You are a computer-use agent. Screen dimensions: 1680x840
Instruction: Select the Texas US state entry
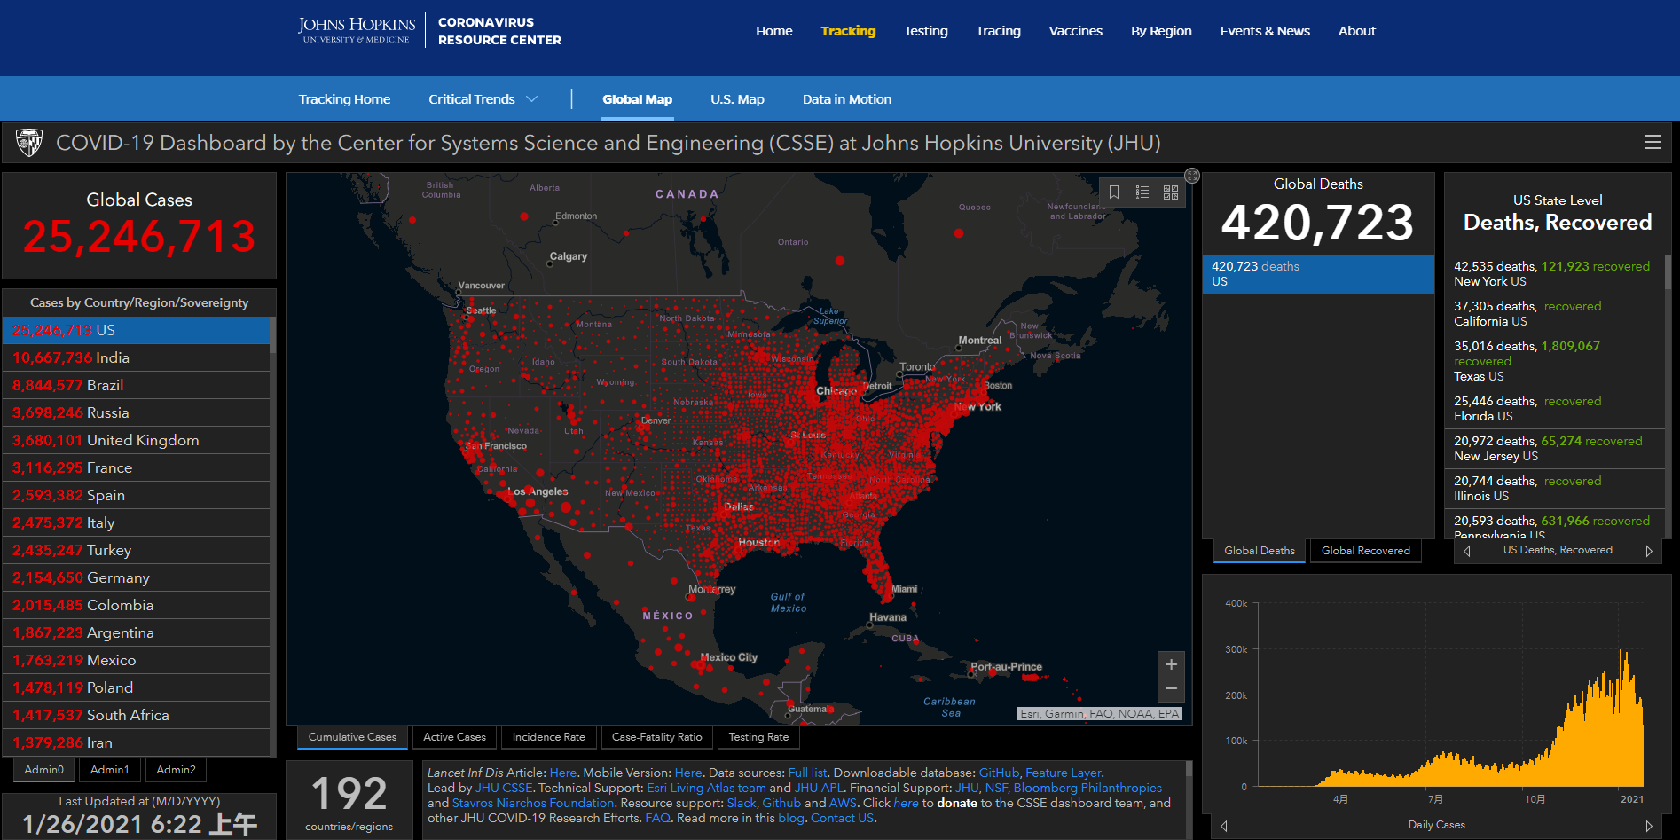pos(1555,361)
